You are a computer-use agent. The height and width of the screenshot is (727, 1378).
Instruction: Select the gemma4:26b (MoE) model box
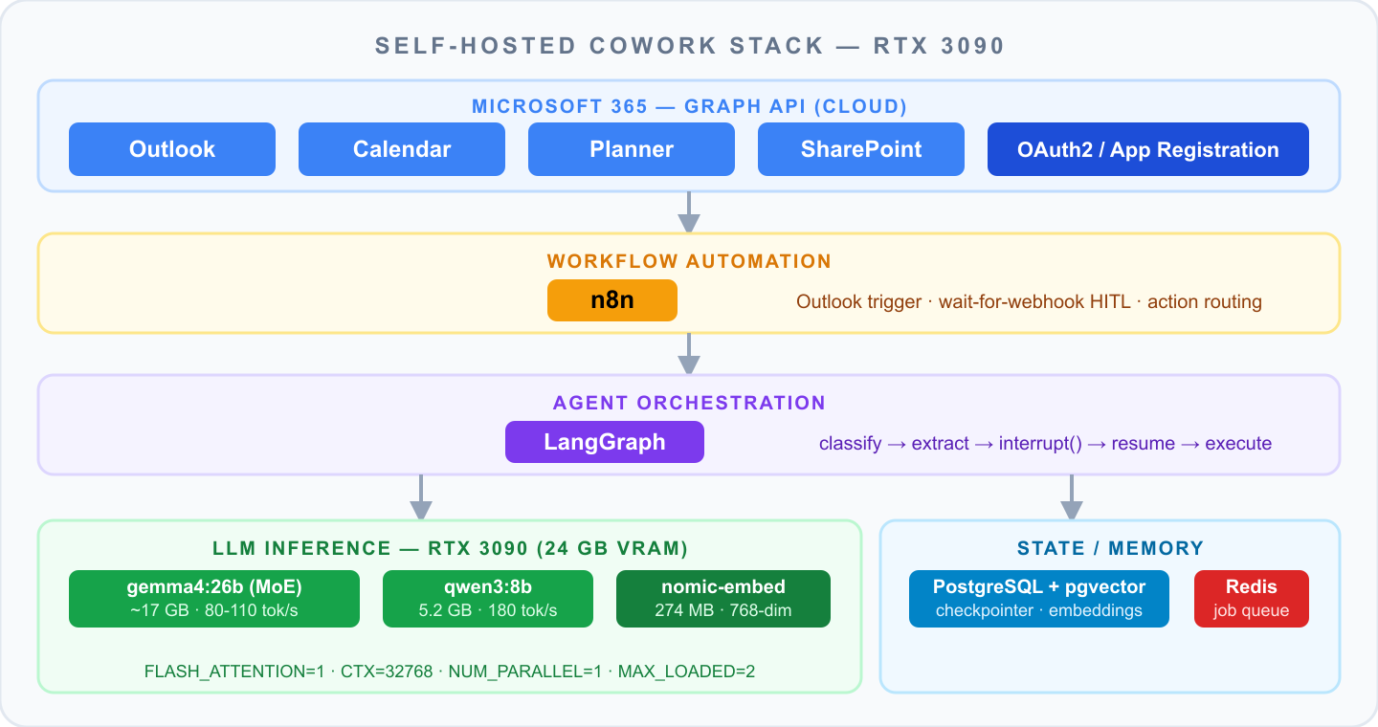[214, 599]
